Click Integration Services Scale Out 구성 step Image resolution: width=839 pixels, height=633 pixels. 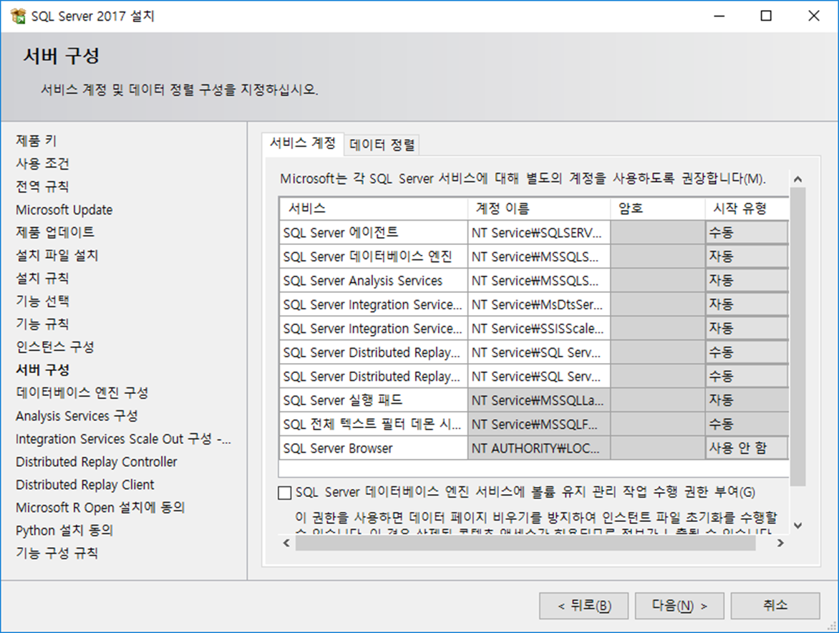click(x=123, y=439)
